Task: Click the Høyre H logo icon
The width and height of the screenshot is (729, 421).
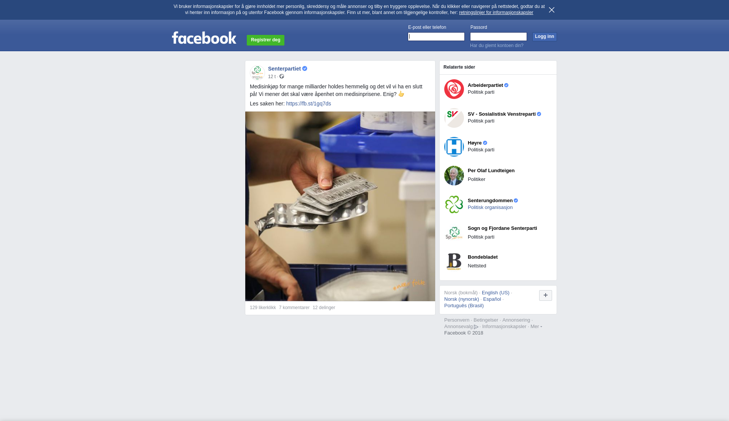Action: [454, 147]
